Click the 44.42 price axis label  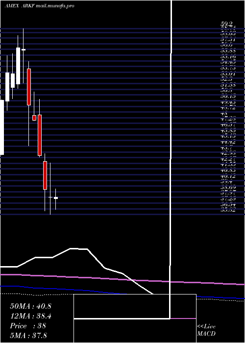pos(228,142)
